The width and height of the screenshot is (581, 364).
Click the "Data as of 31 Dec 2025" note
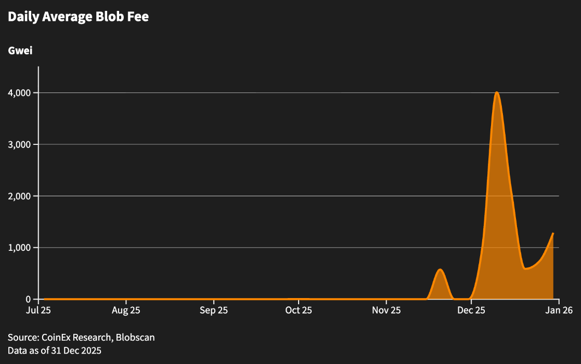[x=55, y=350]
